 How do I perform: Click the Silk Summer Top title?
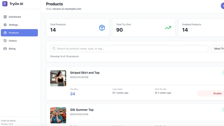(x=82, y=110)
